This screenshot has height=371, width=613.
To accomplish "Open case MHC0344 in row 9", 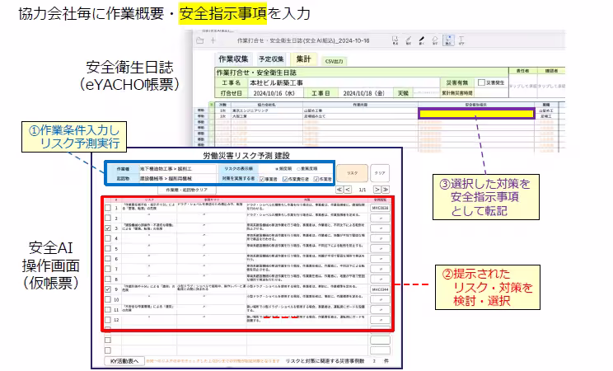I will point(380,289).
